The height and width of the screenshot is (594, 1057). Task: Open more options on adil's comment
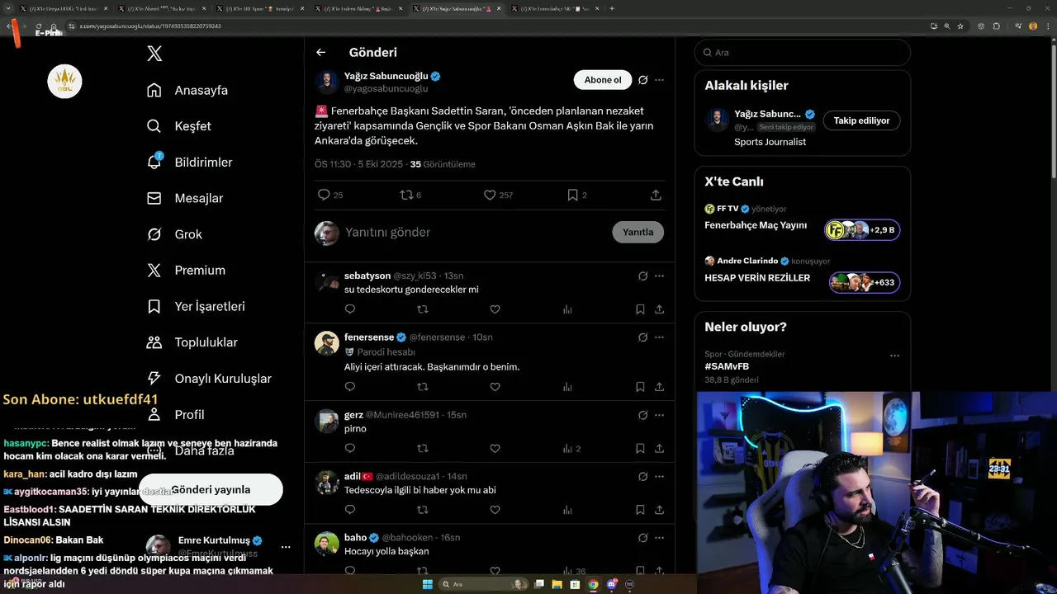[x=659, y=477]
